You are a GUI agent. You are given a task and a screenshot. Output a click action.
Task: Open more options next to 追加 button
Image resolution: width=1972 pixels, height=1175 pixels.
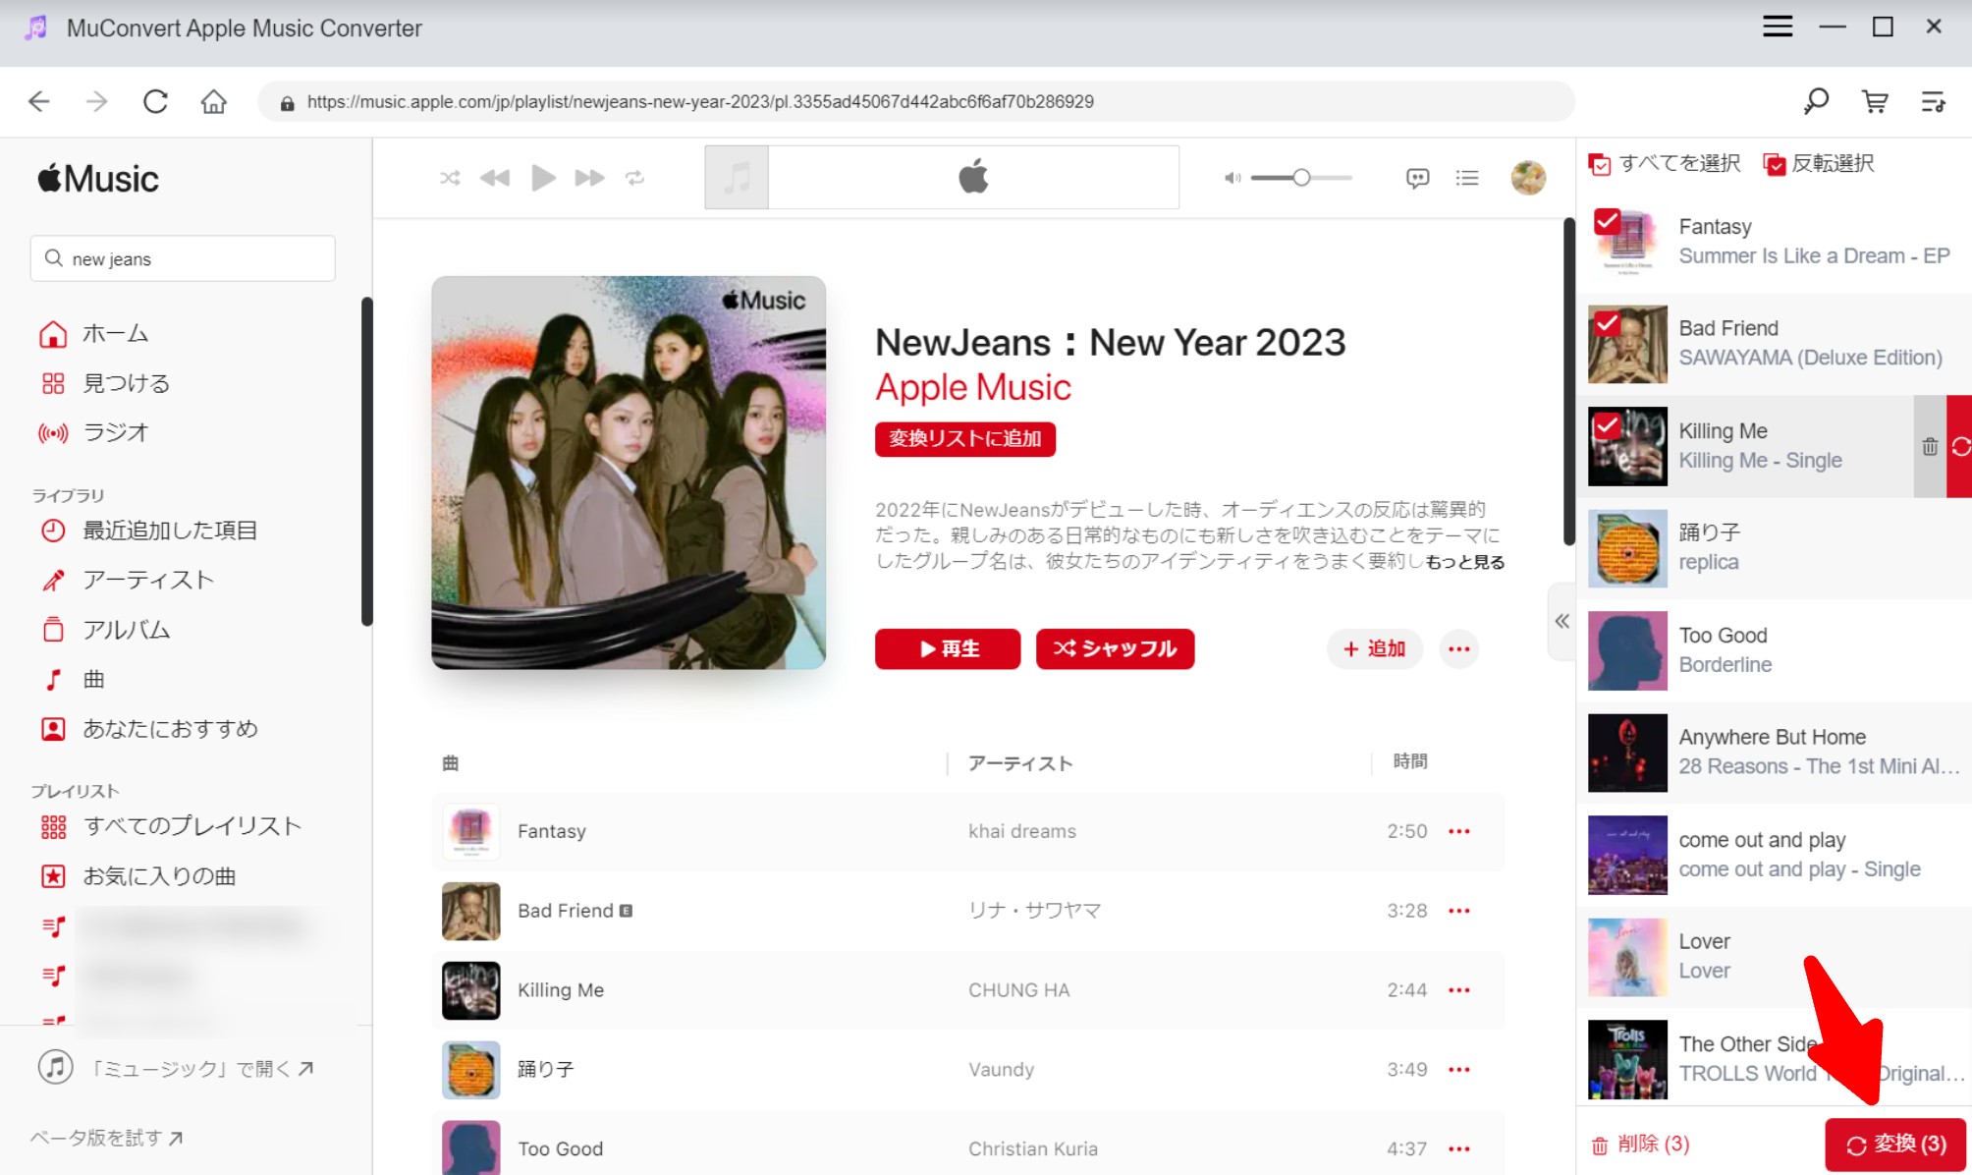point(1459,648)
